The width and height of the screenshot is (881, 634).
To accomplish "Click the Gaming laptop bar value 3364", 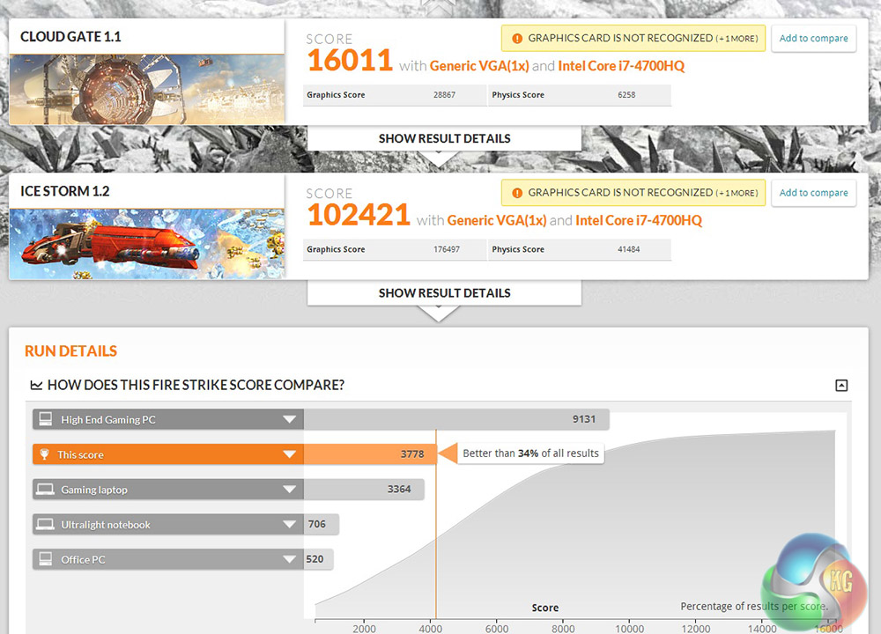I will tap(399, 490).
